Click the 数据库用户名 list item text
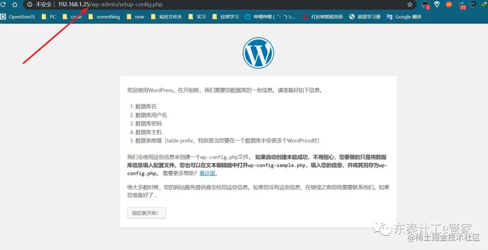 click(151, 115)
